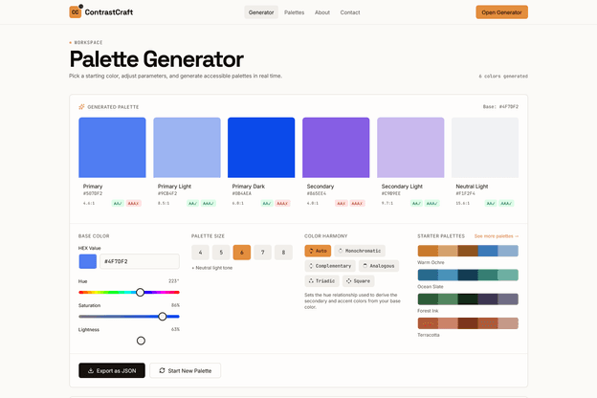Select the Secondary Light swatch

tap(410, 147)
